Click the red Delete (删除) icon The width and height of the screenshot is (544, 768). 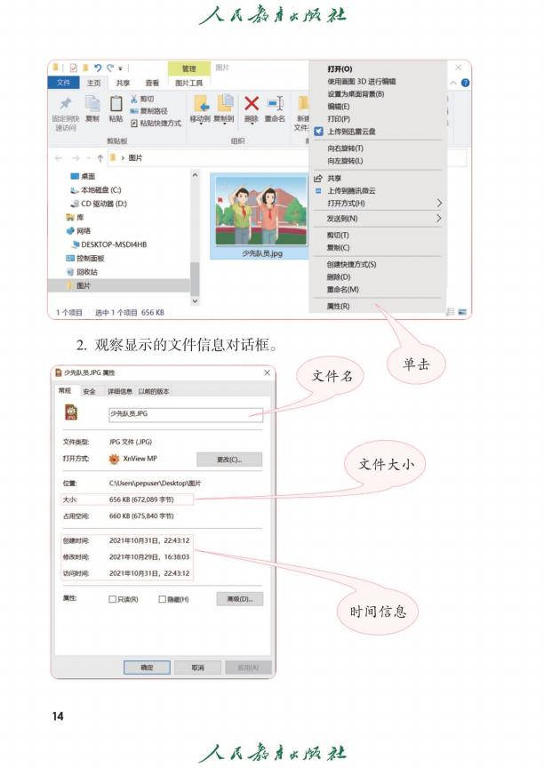(x=252, y=103)
